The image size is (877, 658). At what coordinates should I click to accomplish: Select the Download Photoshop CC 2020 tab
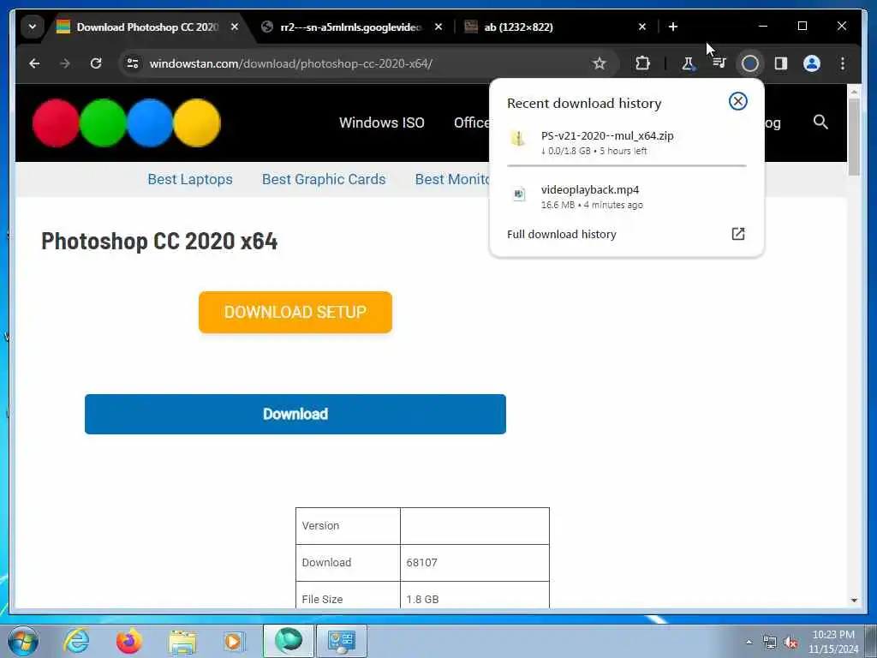146,27
